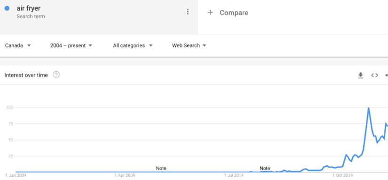
Task: Click the plus icon next to Compare
Action: (x=210, y=13)
